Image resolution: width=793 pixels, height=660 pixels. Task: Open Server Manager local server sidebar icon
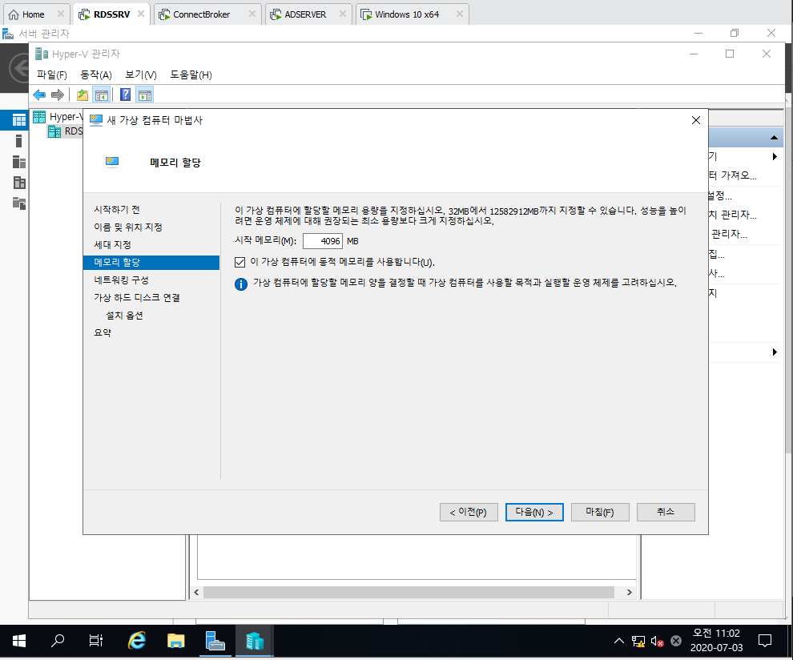(18, 141)
